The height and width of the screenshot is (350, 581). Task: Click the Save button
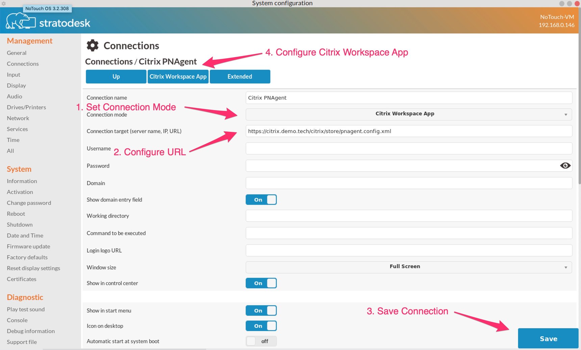pos(548,338)
